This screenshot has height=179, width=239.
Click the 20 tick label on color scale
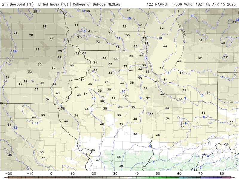coord(94,174)
